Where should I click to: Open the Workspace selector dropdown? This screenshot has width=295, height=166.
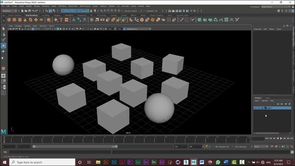pos(276,7)
